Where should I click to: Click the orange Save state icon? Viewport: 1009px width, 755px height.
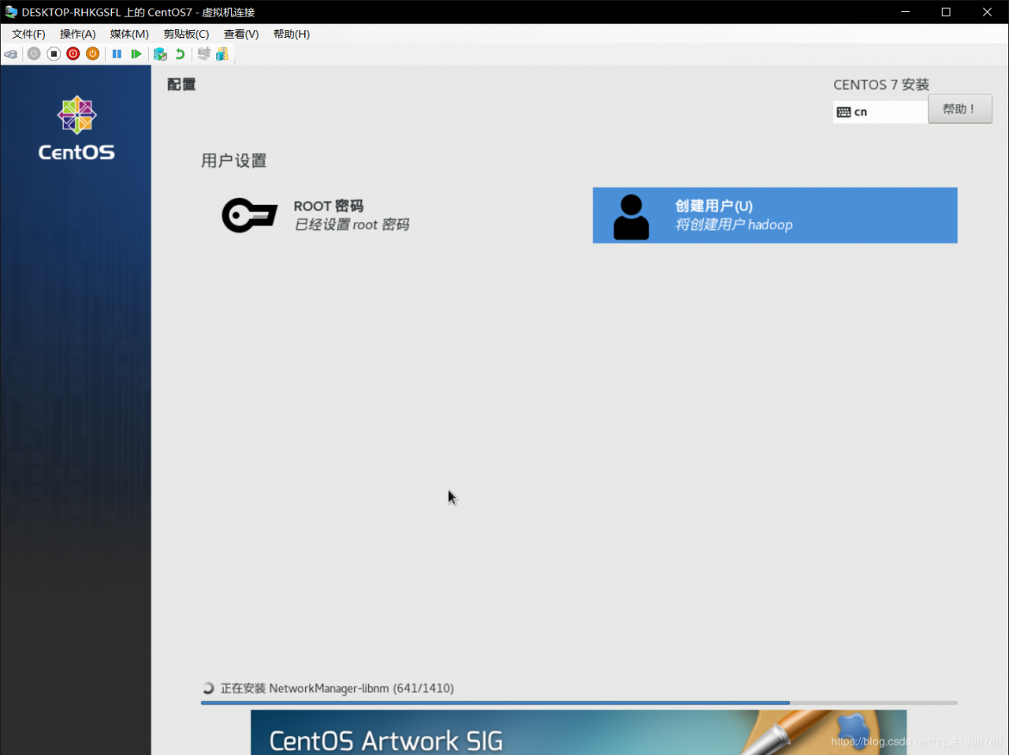(93, 54)
